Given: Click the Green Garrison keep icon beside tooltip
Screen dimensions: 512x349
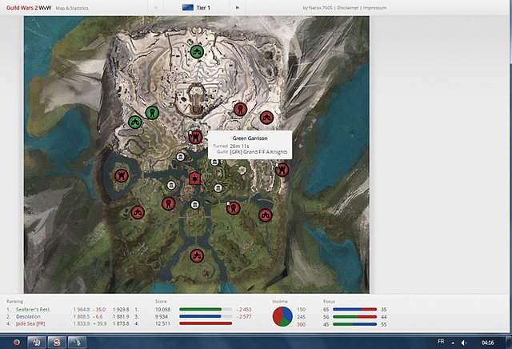Looking at the screenshot, I should (195, 137).
